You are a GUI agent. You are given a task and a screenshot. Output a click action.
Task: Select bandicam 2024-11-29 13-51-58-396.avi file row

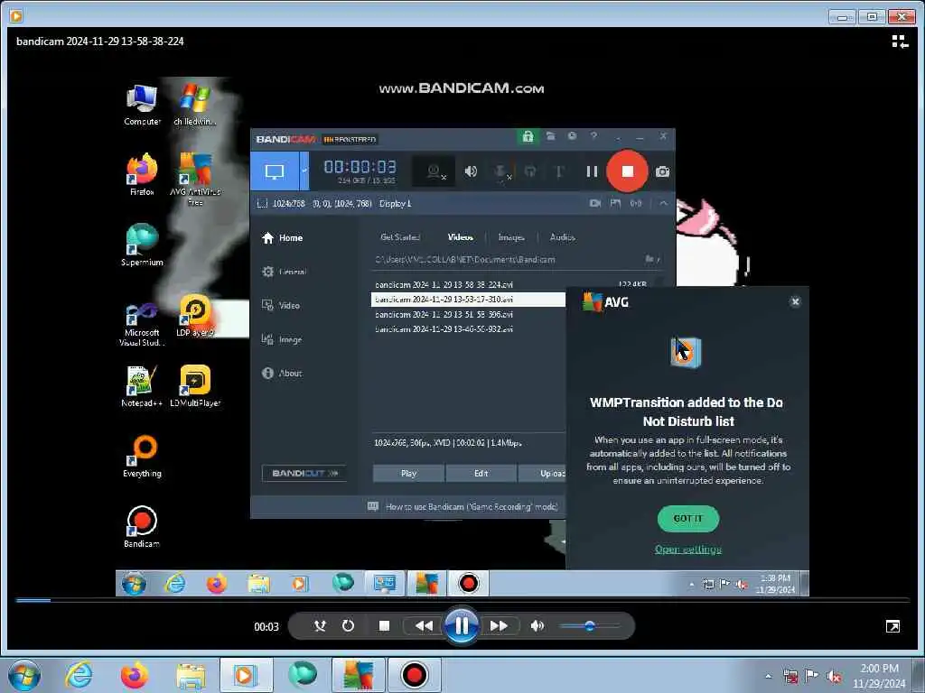click(469, 314)
